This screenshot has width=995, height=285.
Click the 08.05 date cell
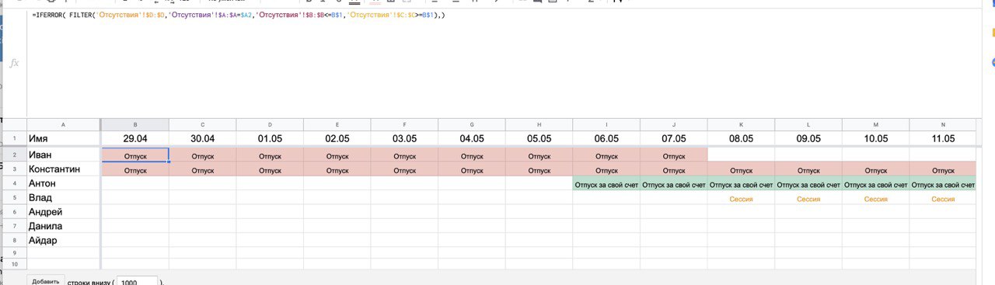(x=741, y=139)
